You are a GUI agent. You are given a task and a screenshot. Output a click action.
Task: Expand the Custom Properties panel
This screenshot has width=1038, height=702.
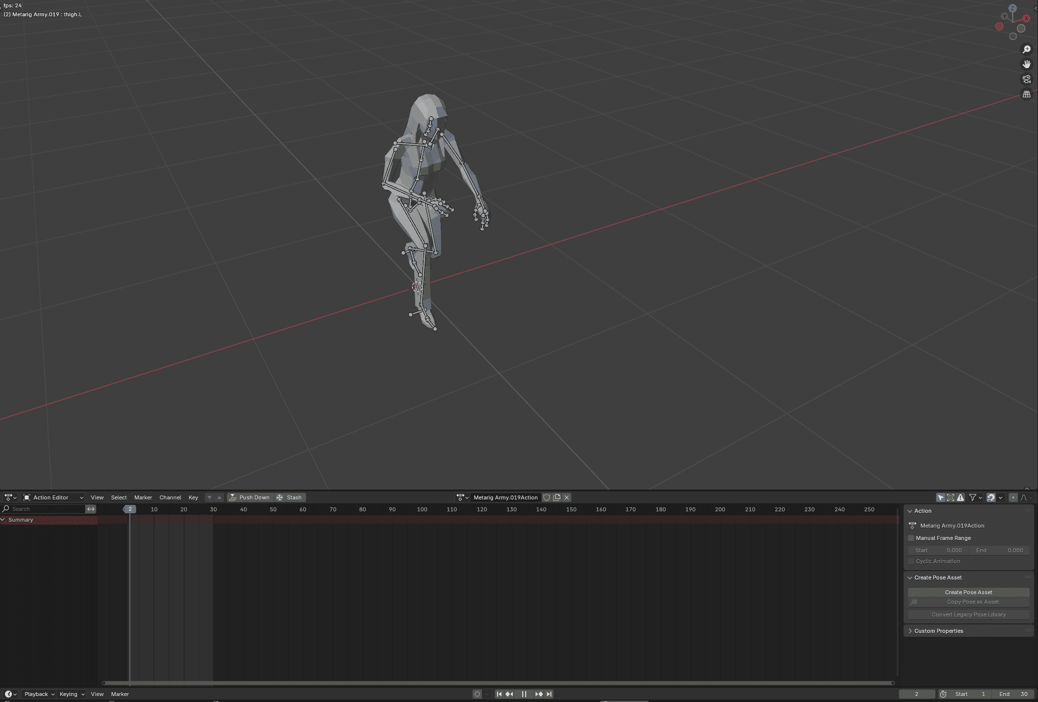938,631
